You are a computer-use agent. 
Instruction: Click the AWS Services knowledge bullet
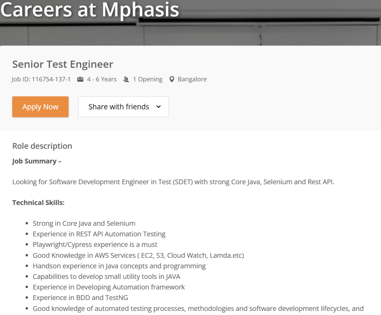138,255
